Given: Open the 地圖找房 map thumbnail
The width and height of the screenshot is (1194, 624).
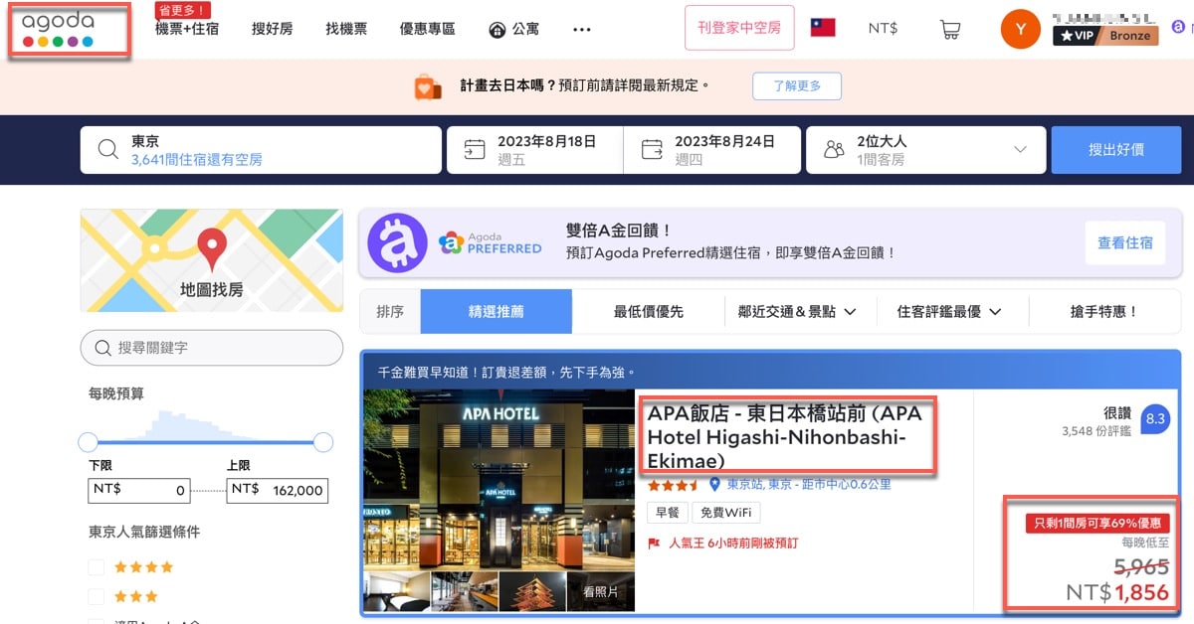Looking at the screenshot, I should point(211,258).
